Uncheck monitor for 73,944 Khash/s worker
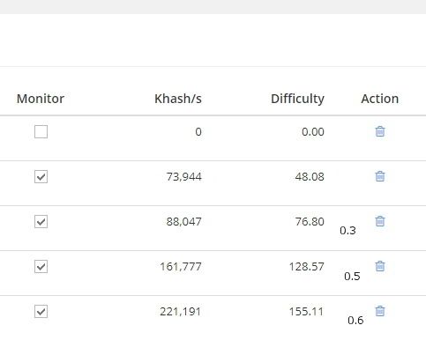 41,176
